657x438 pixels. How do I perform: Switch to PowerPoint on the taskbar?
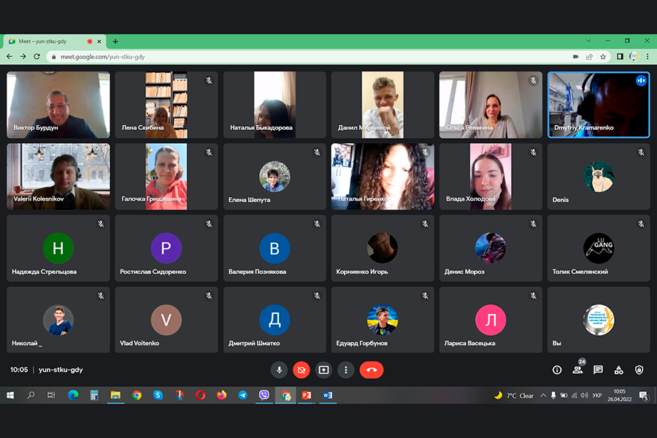pos(307,395)
